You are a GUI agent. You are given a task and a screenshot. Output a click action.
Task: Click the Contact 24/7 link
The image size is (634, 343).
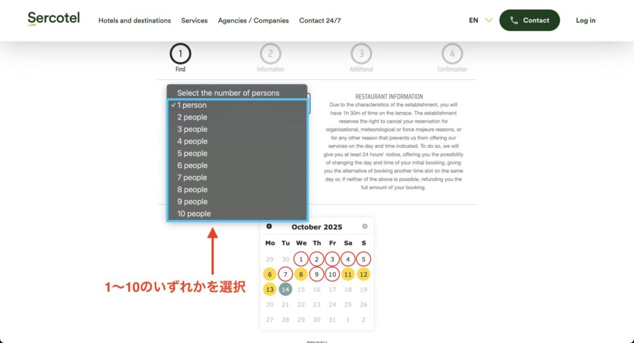pyautogui.click(x=319, y=20)
